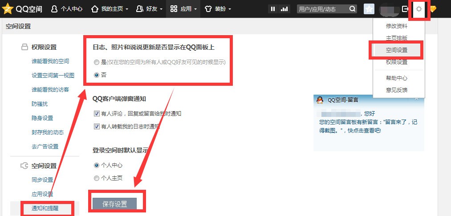
Task: Pause music with the pause icon
Action: (x=273, y=9)
